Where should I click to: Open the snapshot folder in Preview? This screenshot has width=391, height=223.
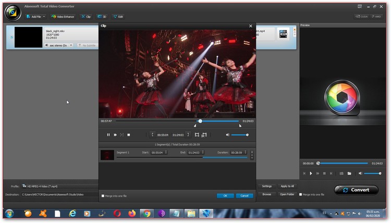(349, 174)
